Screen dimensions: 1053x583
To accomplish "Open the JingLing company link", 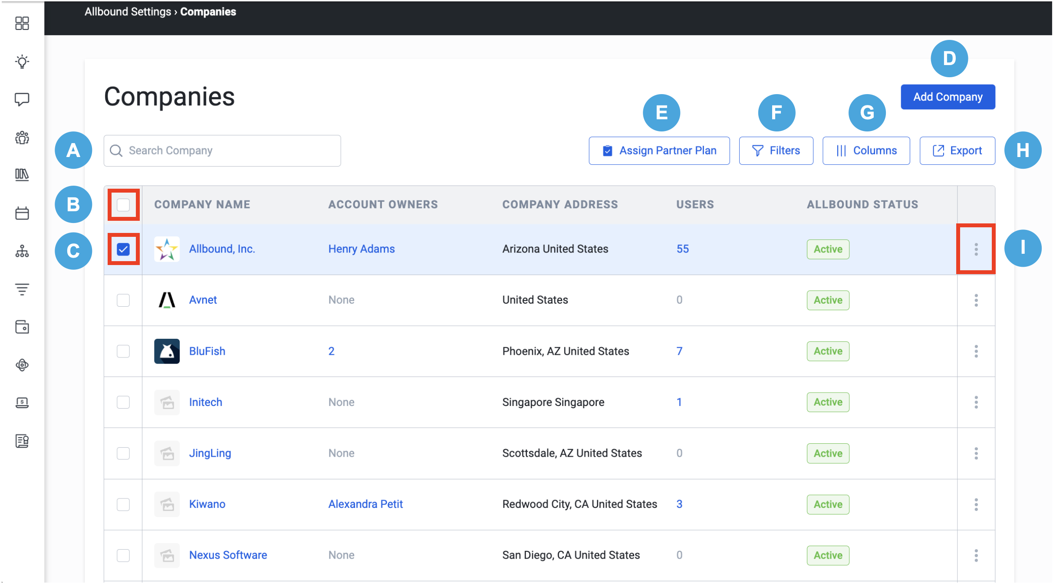I will [210, 453].
